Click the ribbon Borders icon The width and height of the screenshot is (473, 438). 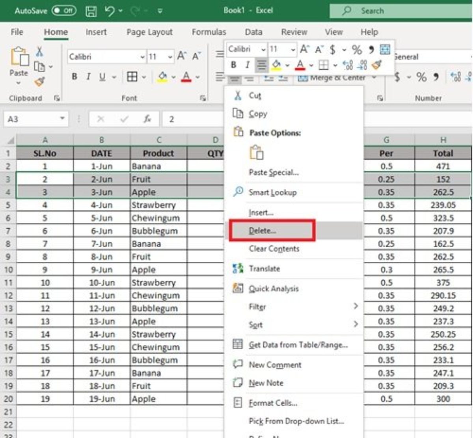[x=132, y=76]
